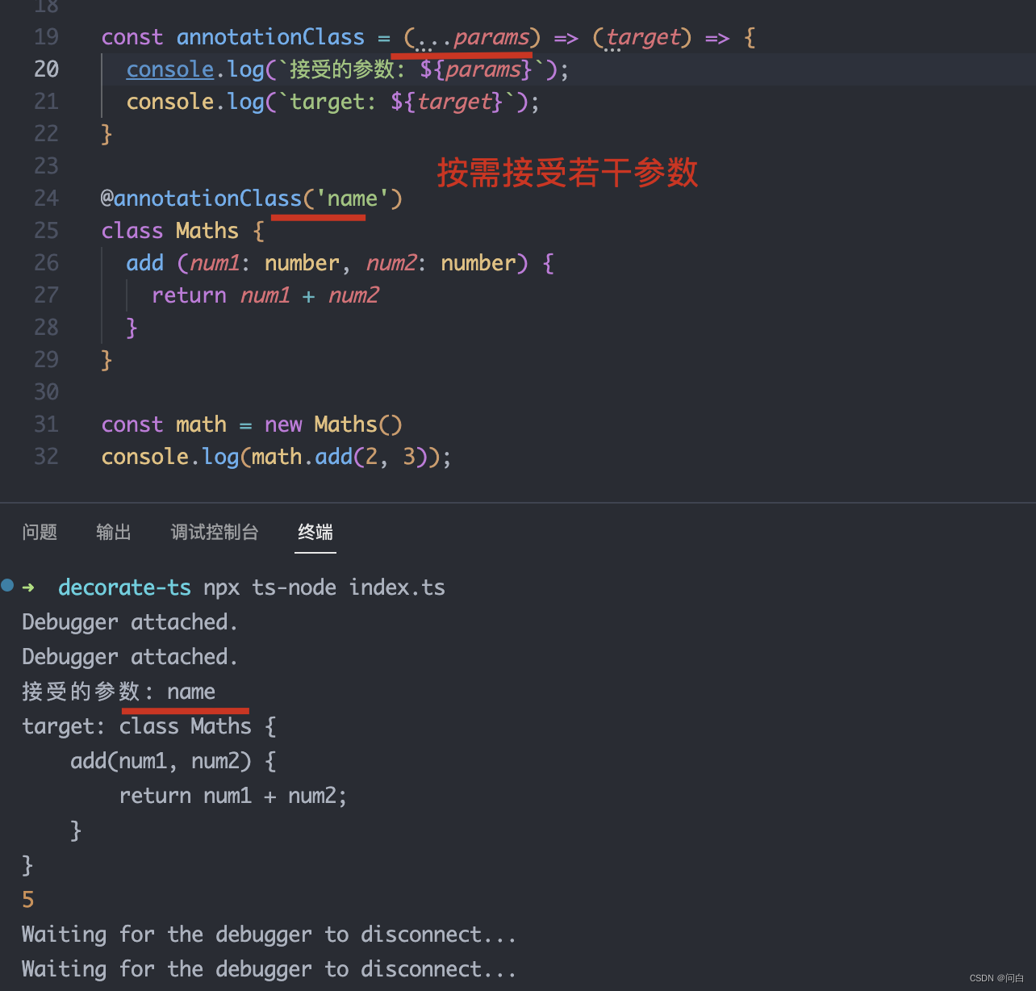Click 'new Maths()' on line 31
Screen dimensions: 1036x991
pos(333,424)
